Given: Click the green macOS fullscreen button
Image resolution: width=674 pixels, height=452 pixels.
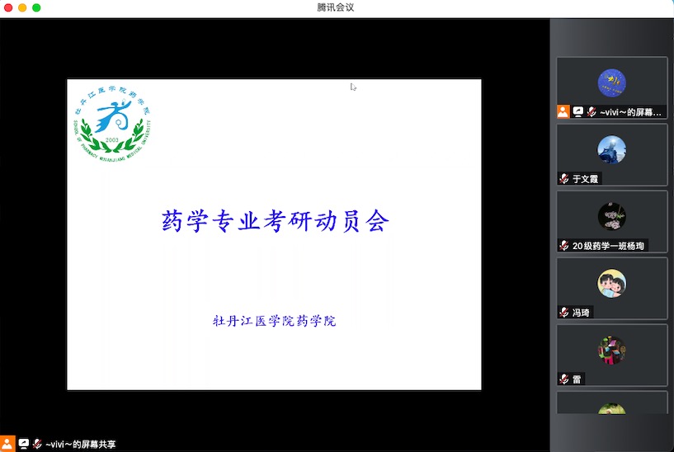Looking at the screenshot, I should [36, 7].
